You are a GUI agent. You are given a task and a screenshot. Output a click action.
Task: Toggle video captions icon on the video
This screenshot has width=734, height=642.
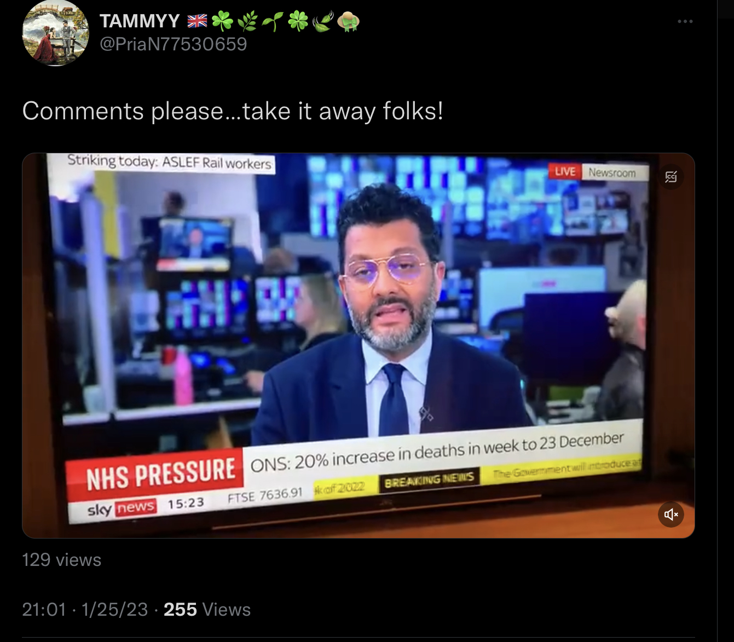click(x=671, y=177)
